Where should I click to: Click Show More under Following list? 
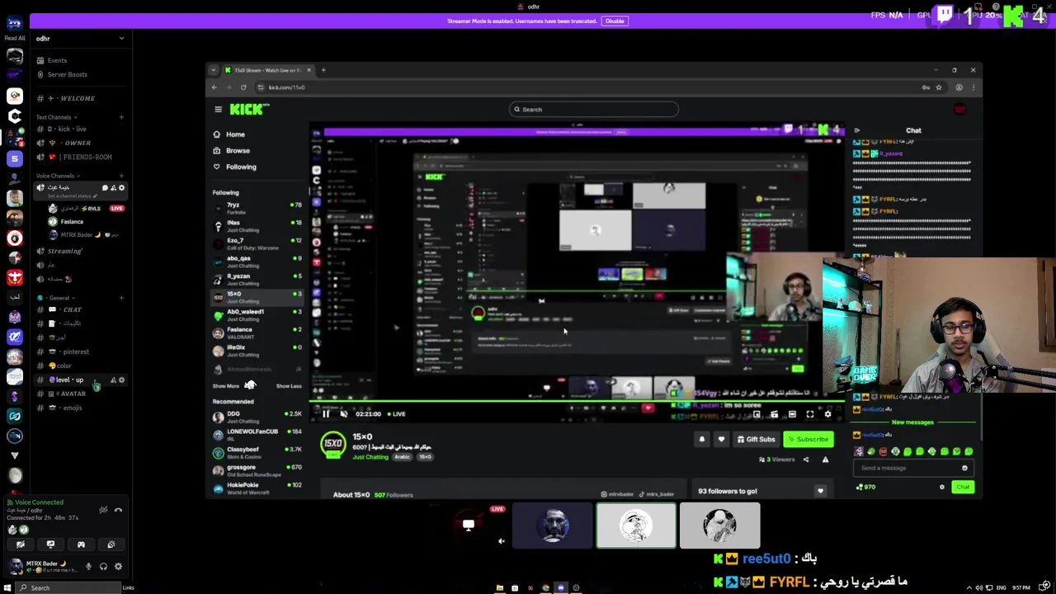(x=226, y=386)
